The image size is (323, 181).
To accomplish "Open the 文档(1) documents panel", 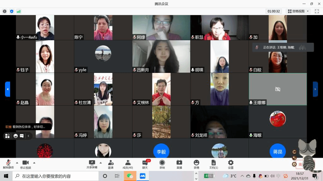I will (x=214, y=164).
